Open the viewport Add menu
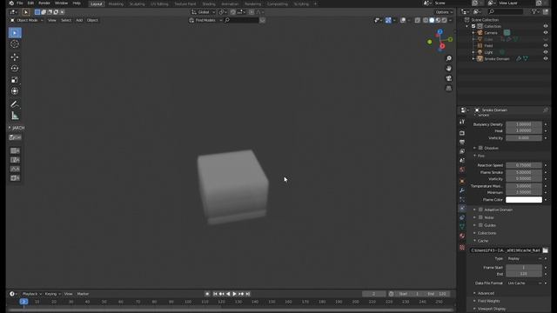This screenshot has width=557, height=313. [x=79, y=20]
